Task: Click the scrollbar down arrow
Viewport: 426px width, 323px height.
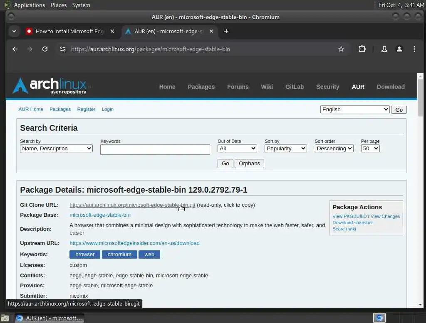Action: (x=420, y=305)
